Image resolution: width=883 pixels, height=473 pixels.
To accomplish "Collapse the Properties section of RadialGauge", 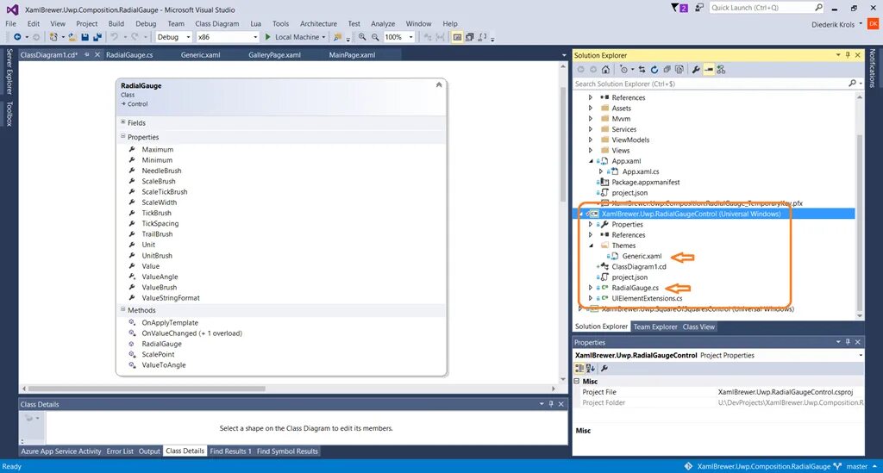I will pos(122,136).
